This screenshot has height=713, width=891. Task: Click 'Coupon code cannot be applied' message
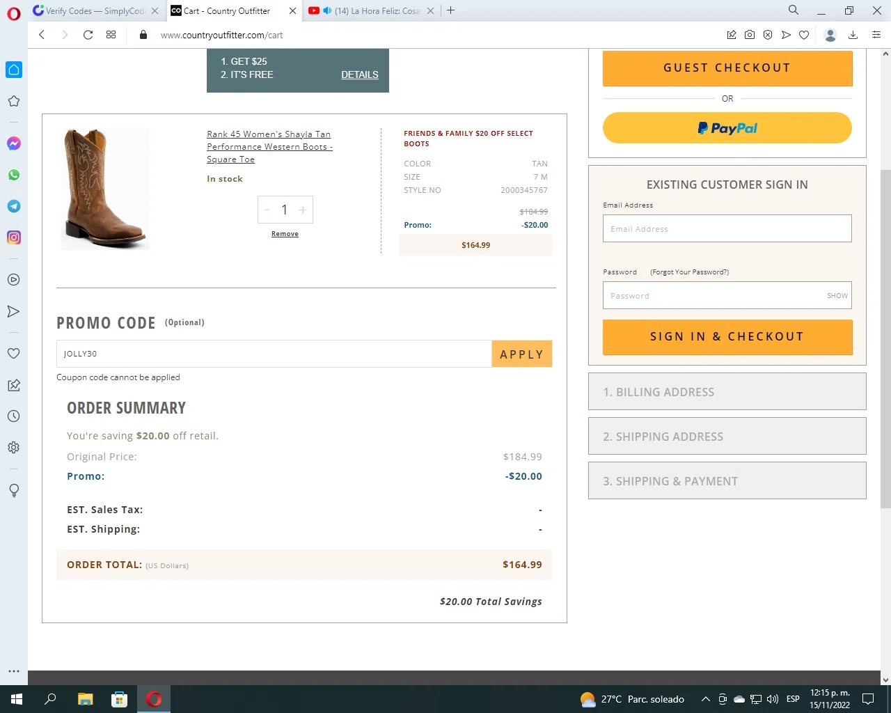point(118,377)
